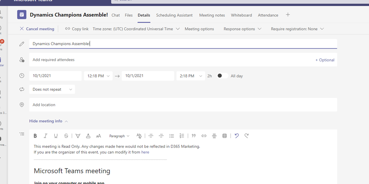This screenshot has width=369, height=184.
Task: Copy the meeting link
Action: pos(77,29)
